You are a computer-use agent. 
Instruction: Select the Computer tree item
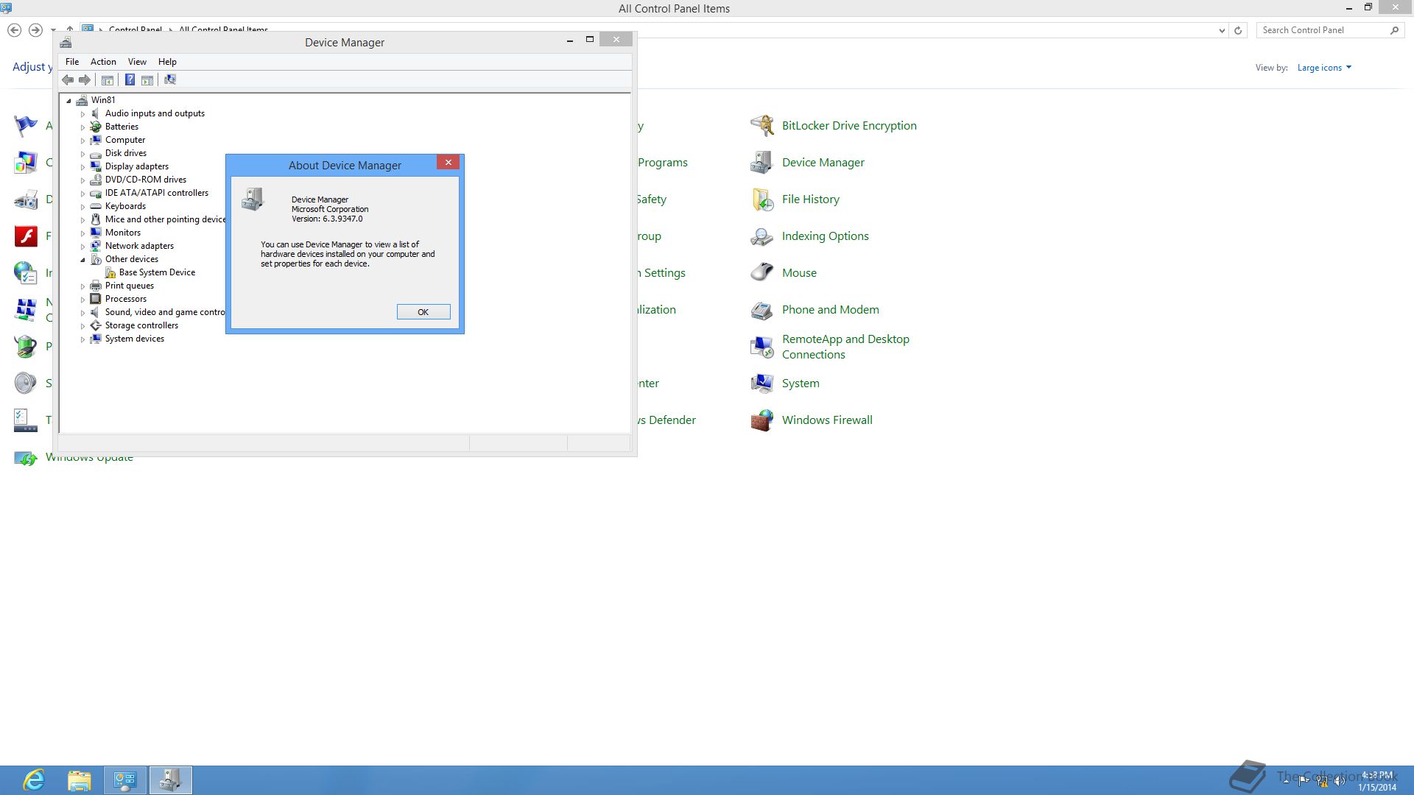(x=125, y=140)
